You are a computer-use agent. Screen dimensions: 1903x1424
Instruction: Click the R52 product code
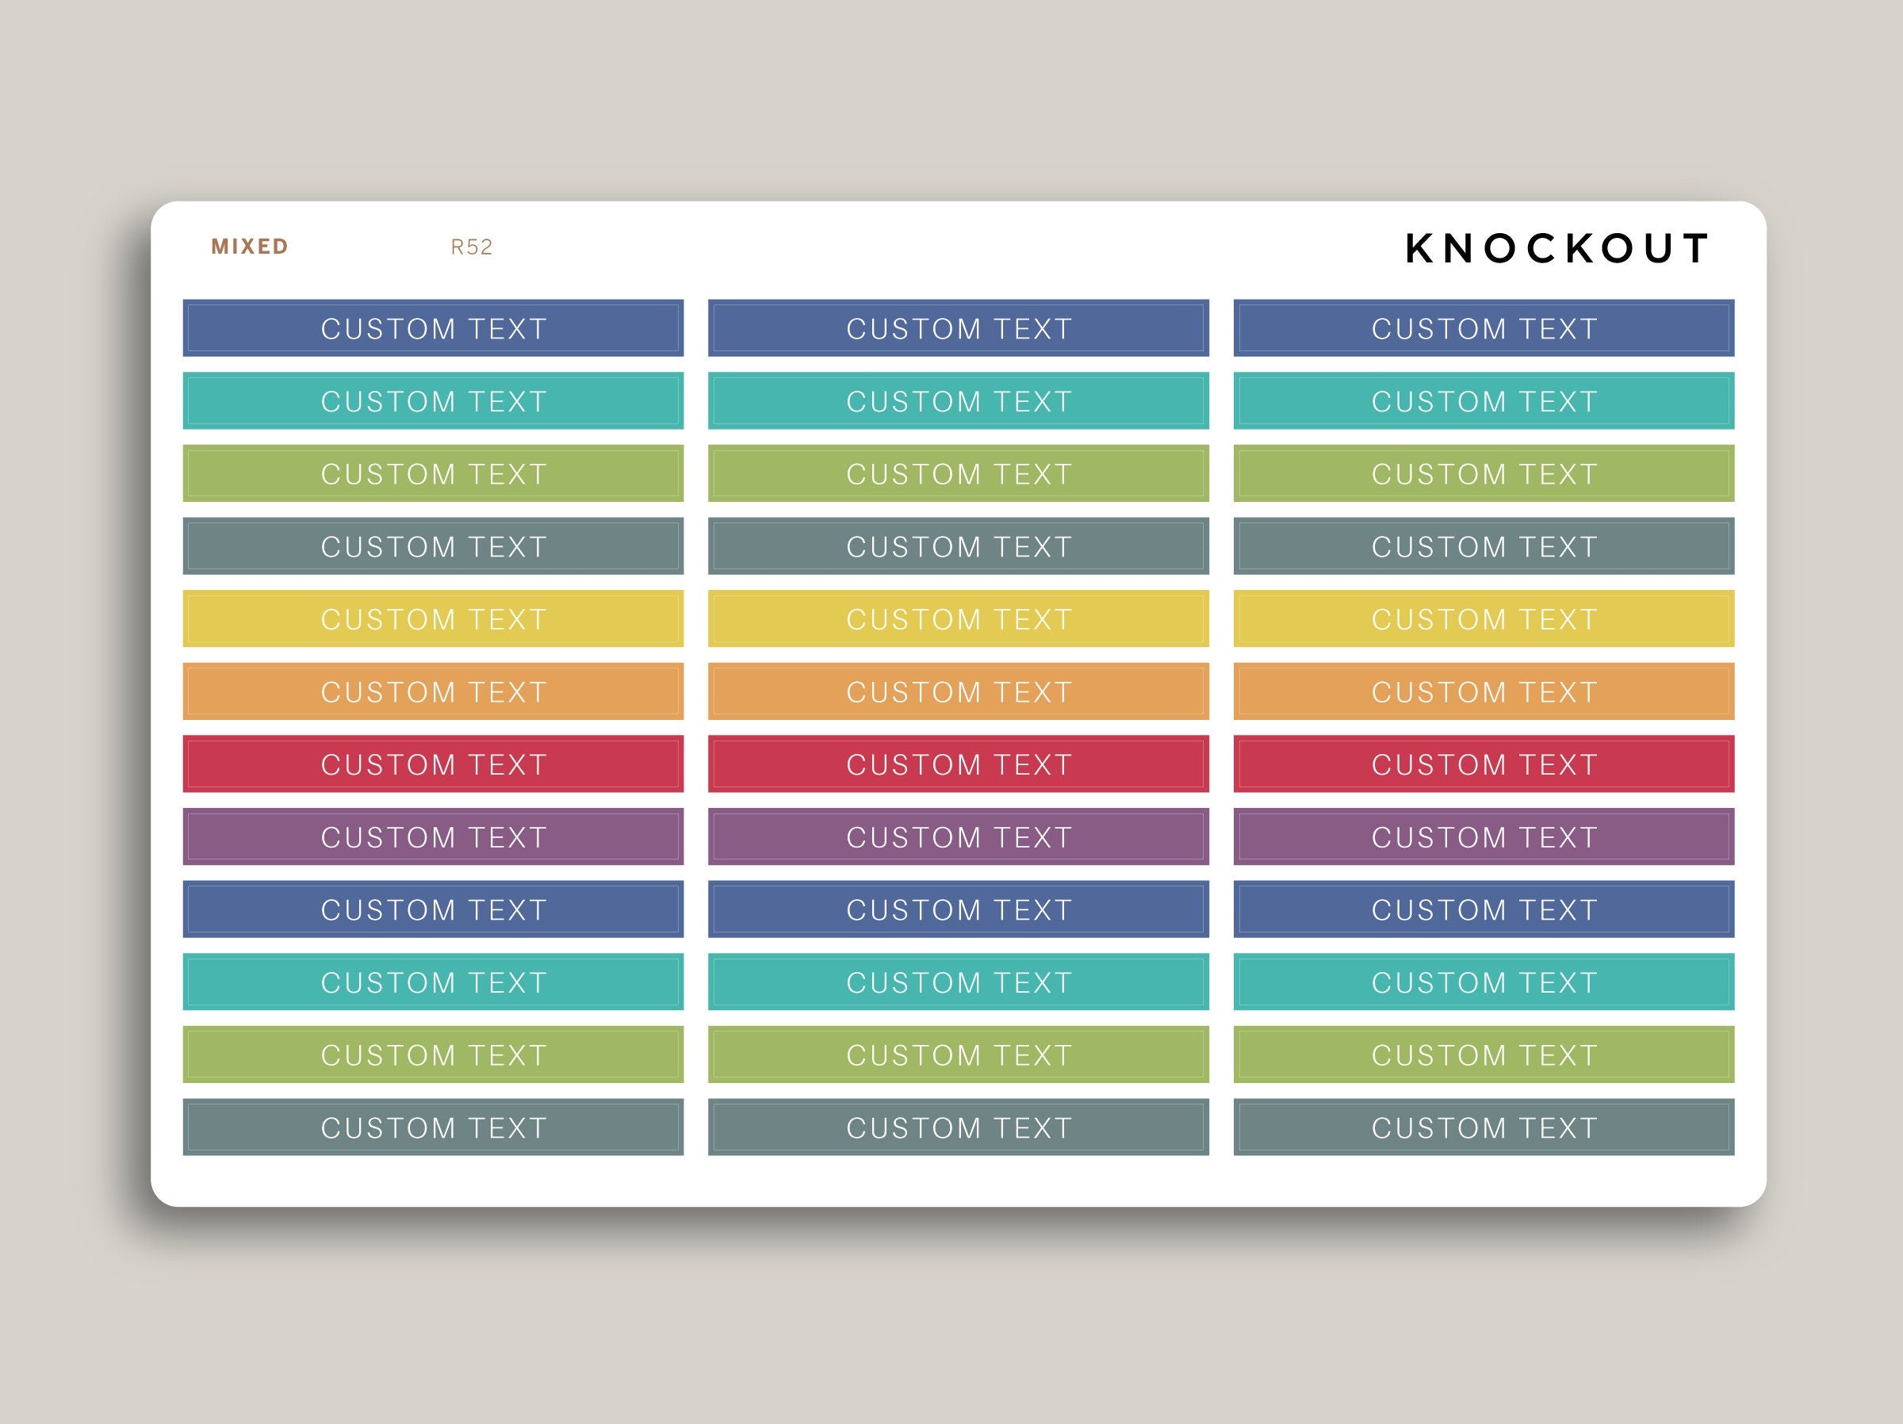pyautogui.click(x=472, y=248)
